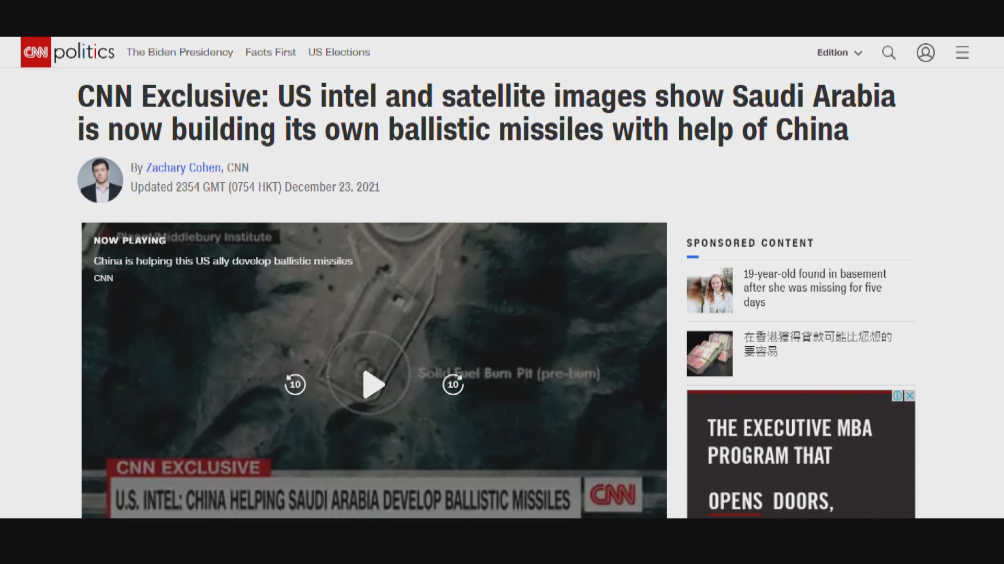Click the ad info icon
1004x564 pixels.
pos(897,395)
